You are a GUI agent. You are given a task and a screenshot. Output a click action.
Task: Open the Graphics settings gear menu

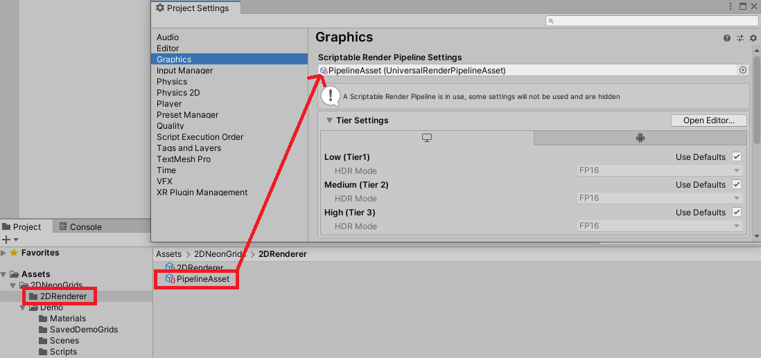[753, 38]
